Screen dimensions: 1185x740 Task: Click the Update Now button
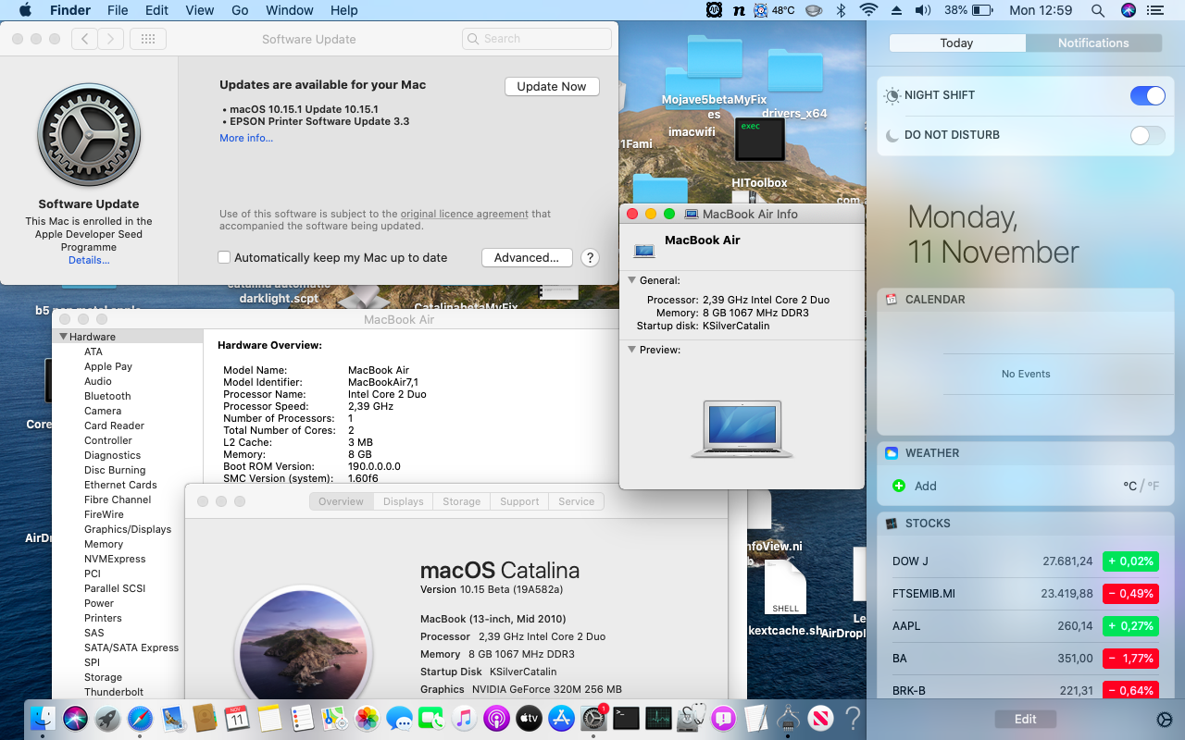click(552, 86)
